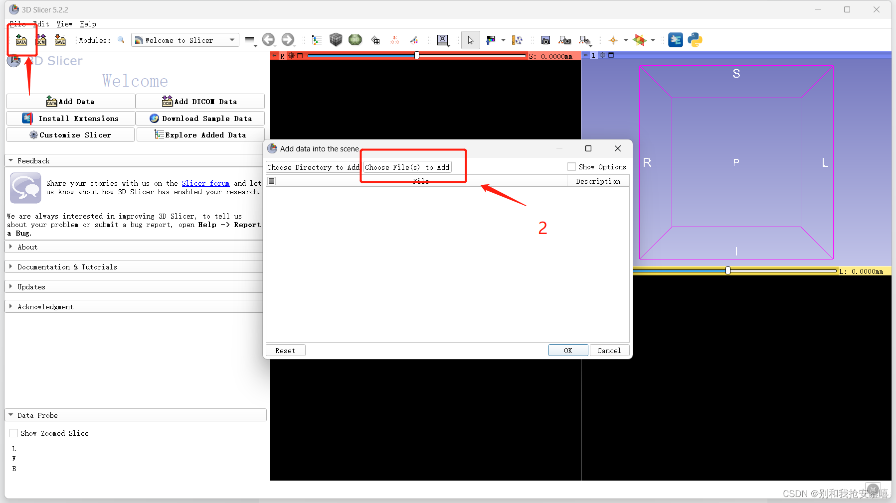Open the window/level mode dropdown arrow
Screen dimensions: 896x503
tap(503, 40)
